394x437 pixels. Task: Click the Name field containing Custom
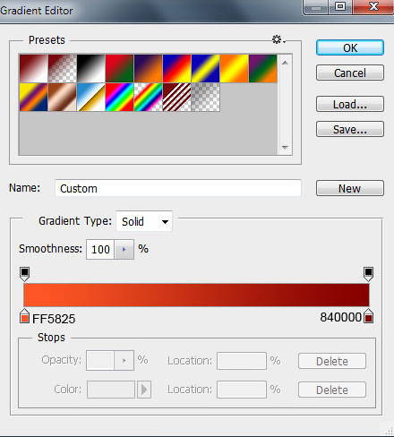(178, 188)
